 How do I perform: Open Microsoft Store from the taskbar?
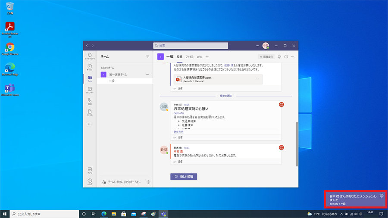[124, 214]
